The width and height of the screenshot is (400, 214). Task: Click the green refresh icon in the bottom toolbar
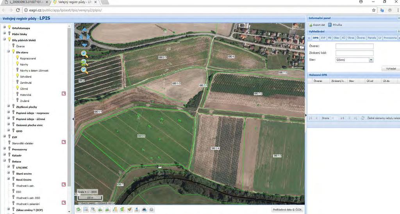pos(78,209)
